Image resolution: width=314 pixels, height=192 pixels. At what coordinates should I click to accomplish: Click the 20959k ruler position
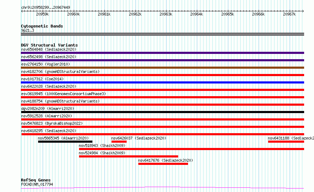click(42, 14)
